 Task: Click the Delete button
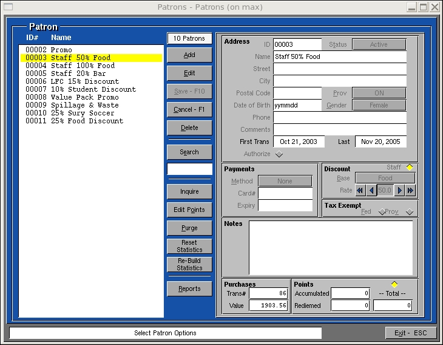189,128
